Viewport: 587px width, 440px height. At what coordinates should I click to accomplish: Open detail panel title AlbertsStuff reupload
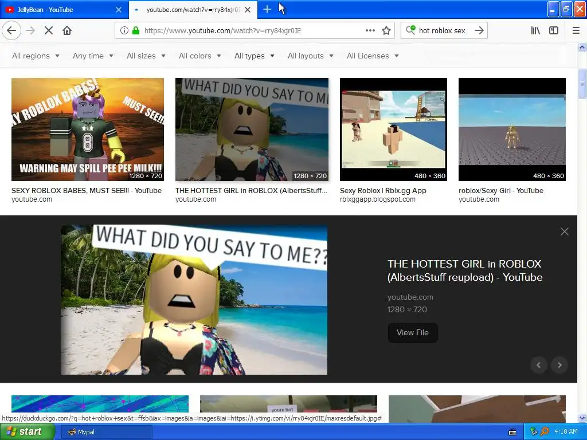pos(465,270)
